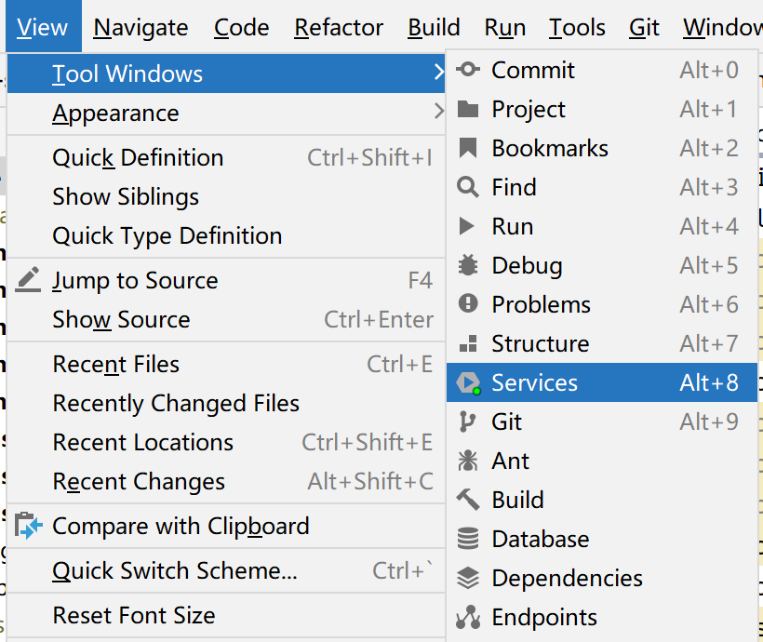Select Jump to Source entry
Image resolution: width=763 pixels, height=642 pixels.
(135, 280)
